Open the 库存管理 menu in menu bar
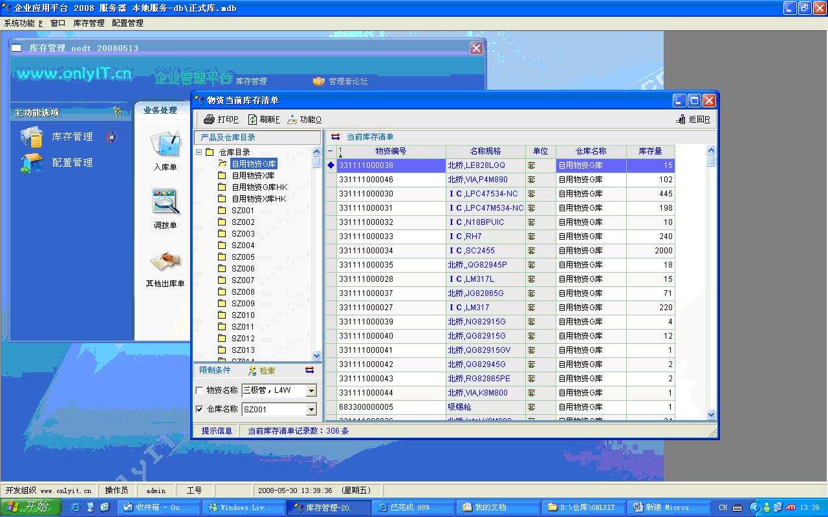Viewport: 828px width, 517px height. pos(89,23)
